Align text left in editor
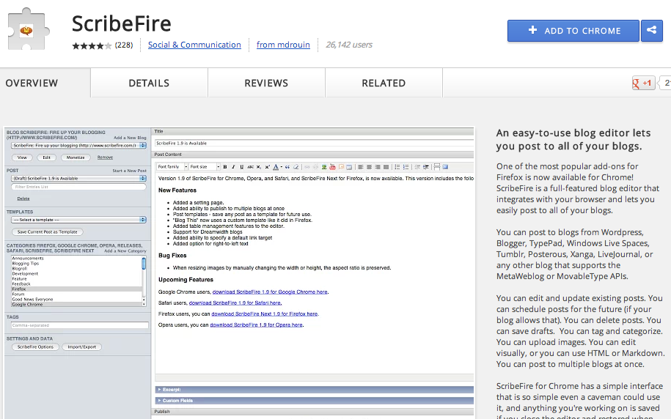 (360, 167)
